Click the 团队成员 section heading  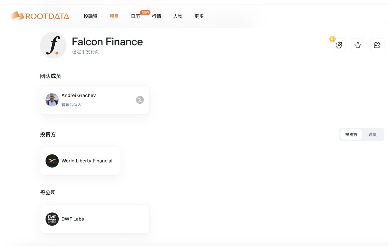pyautogui.click(x=50, y=76)
